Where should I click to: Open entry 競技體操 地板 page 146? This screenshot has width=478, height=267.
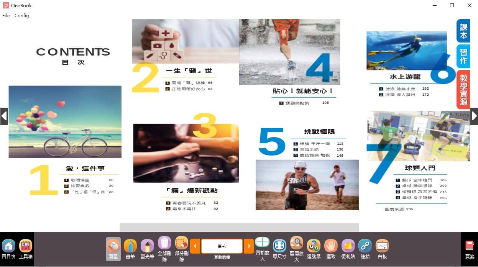point(319,156)
